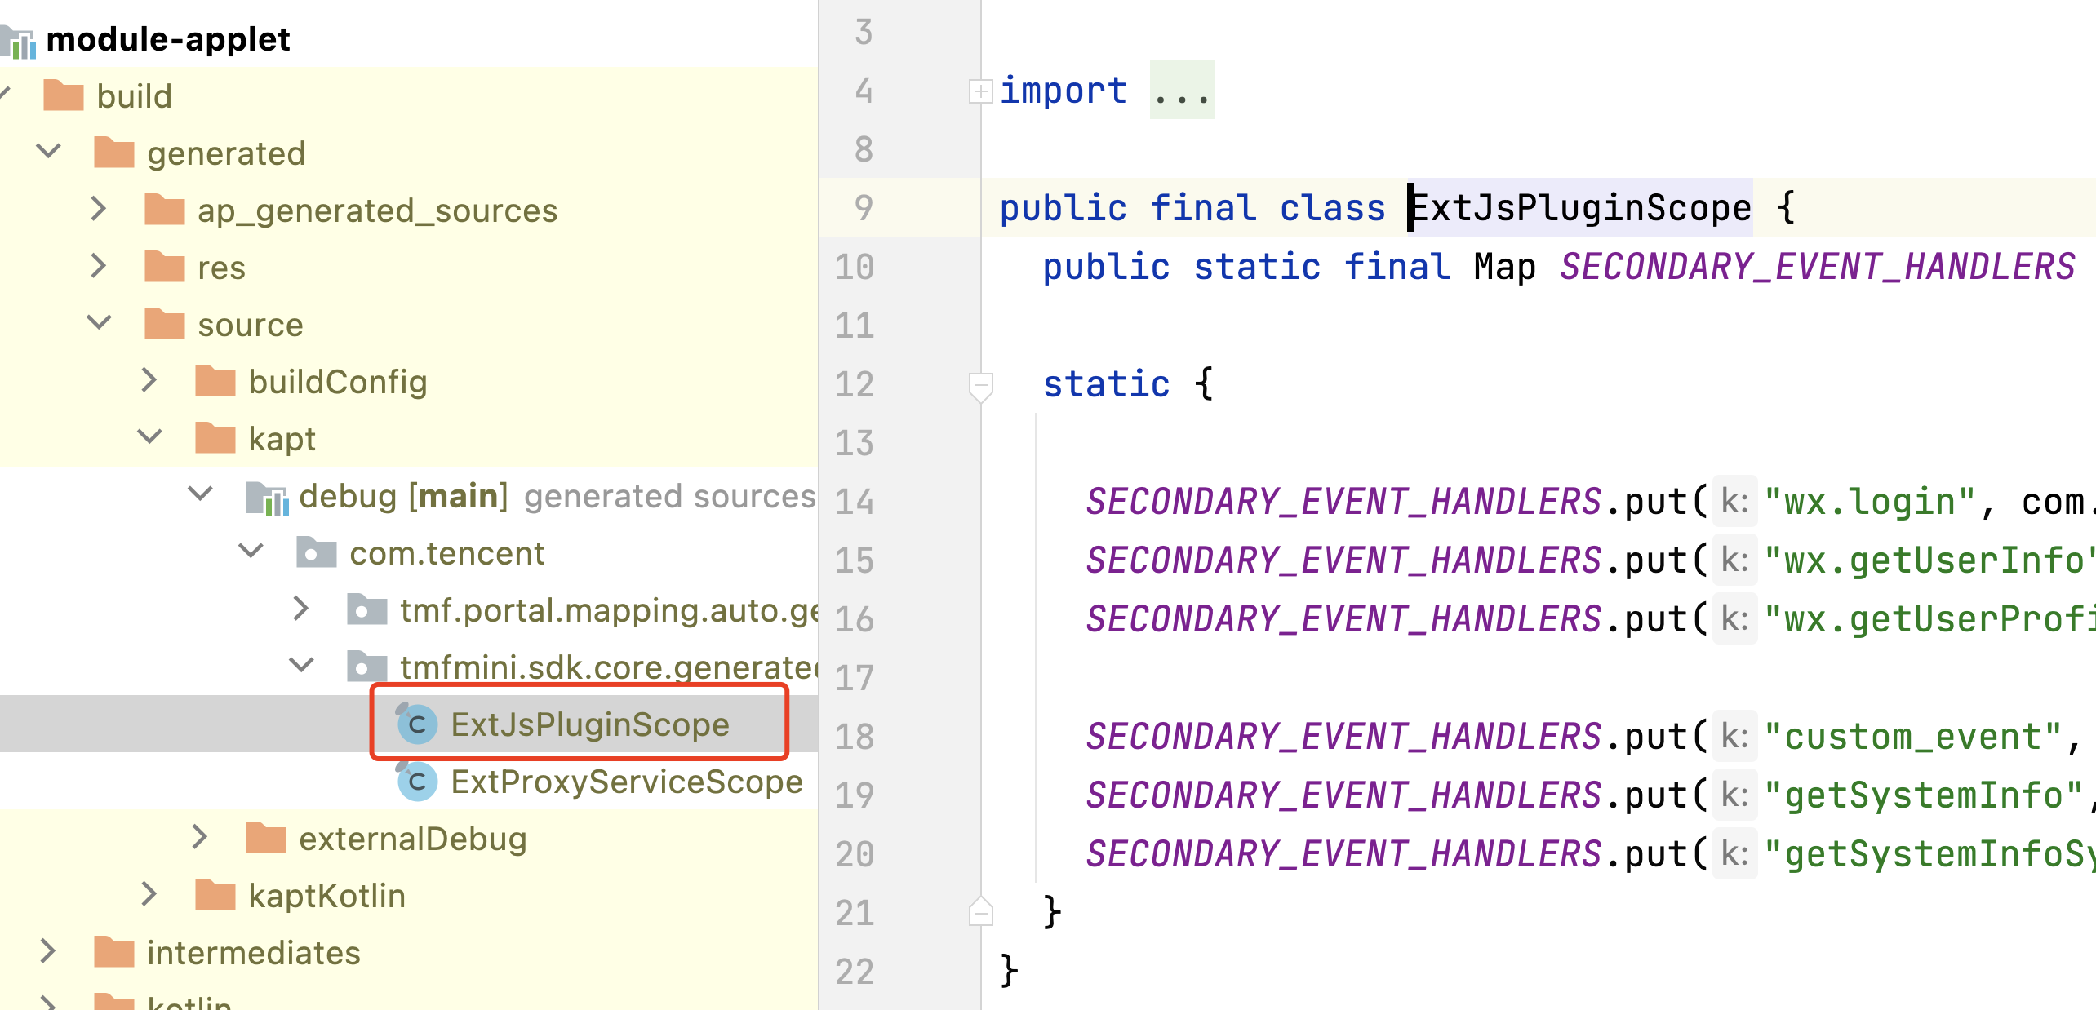This screenshot has width=2096, height=1010.
Task: Expand the res folder node
Action: pos(98,267)
